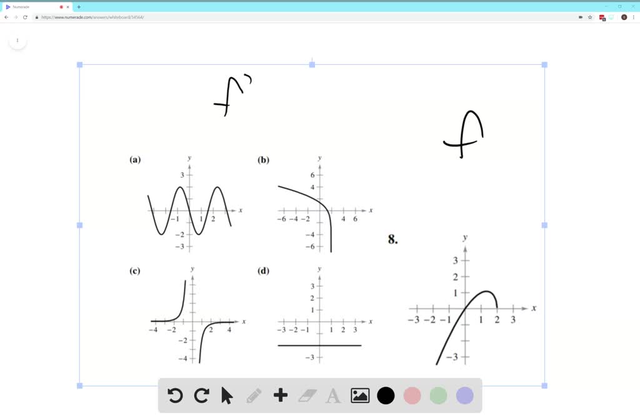This screenshot has width=640, height=417.
Task: Open a new browser tab
Action: point(78,6)
